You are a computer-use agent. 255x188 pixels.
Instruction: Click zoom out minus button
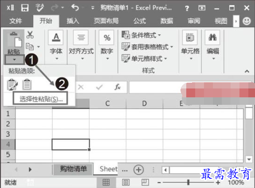point(159,183)
